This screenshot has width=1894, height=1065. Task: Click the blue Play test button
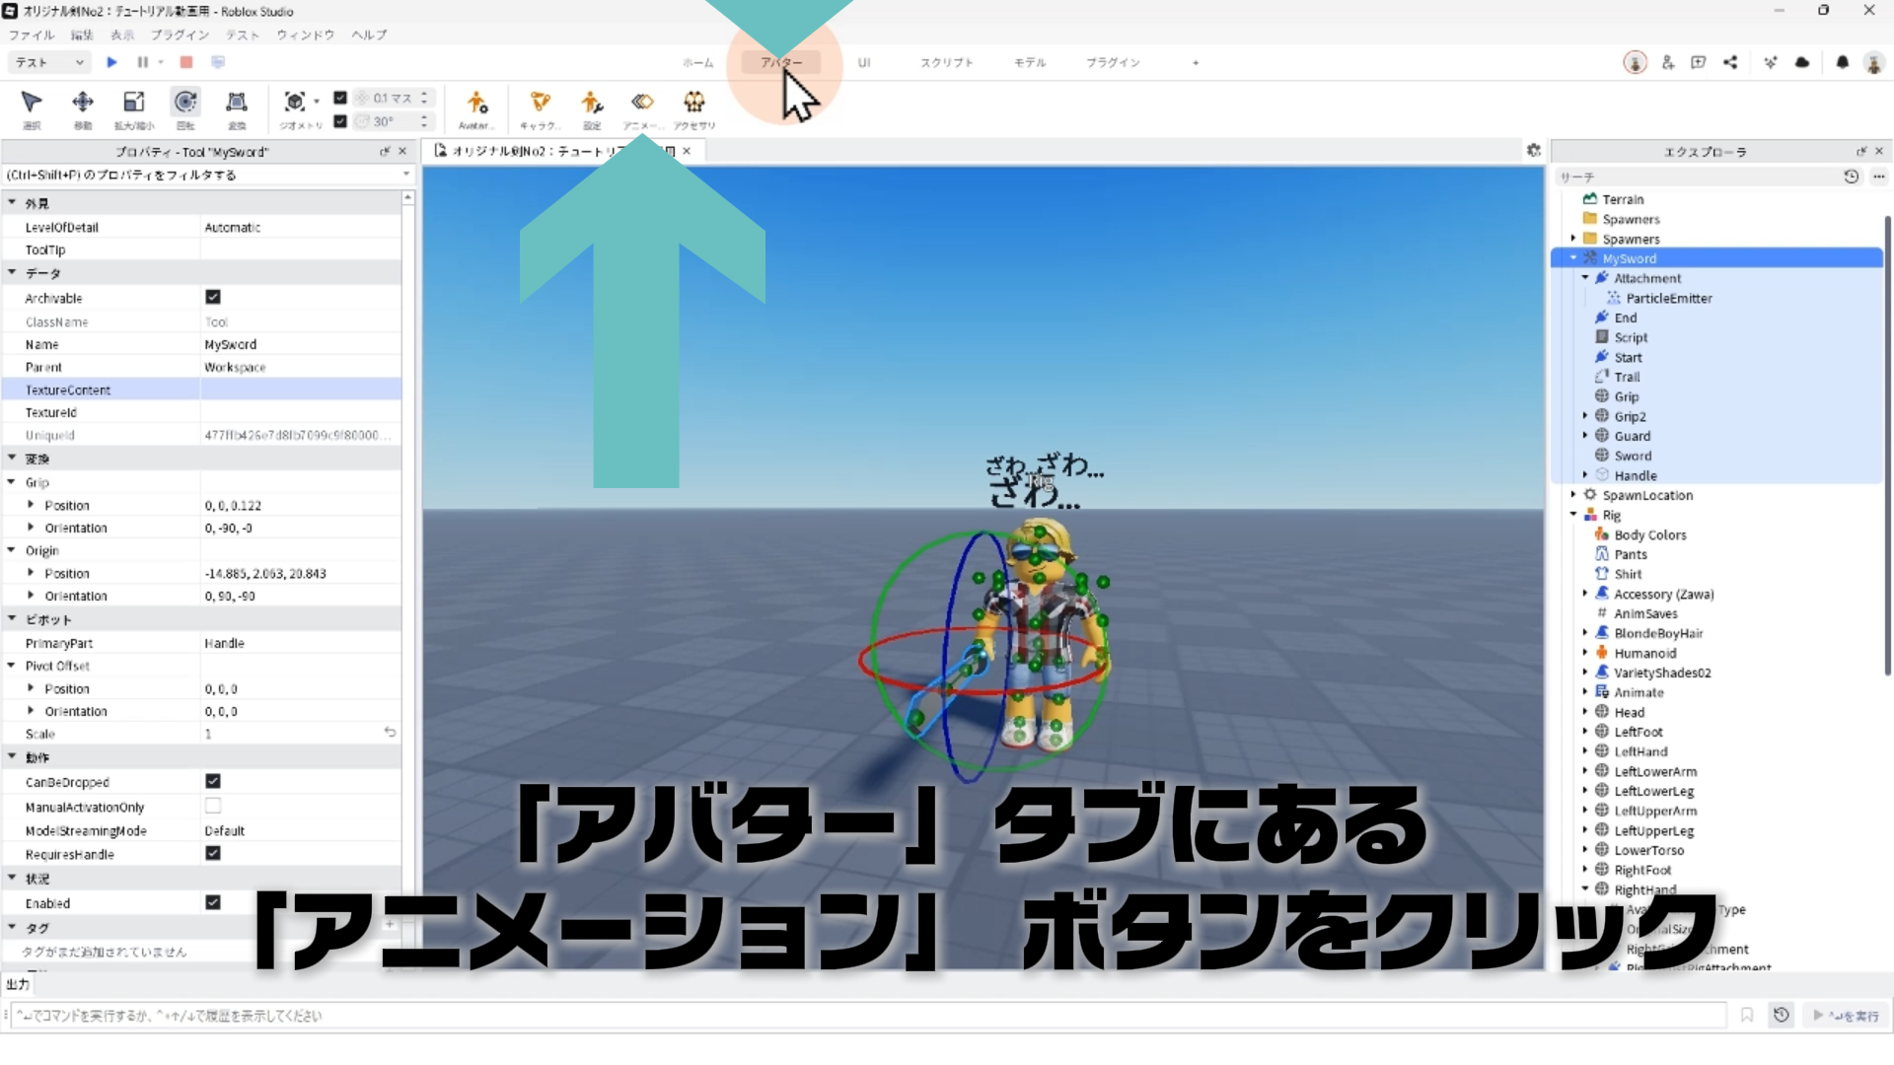point(112,62)
